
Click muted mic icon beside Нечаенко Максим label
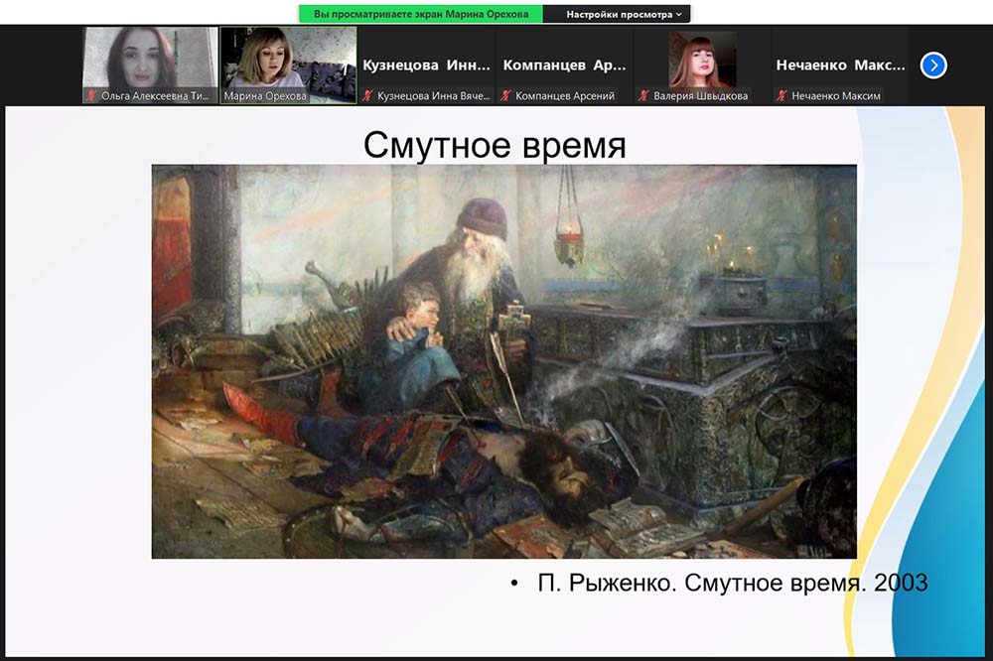pos(781,96)
